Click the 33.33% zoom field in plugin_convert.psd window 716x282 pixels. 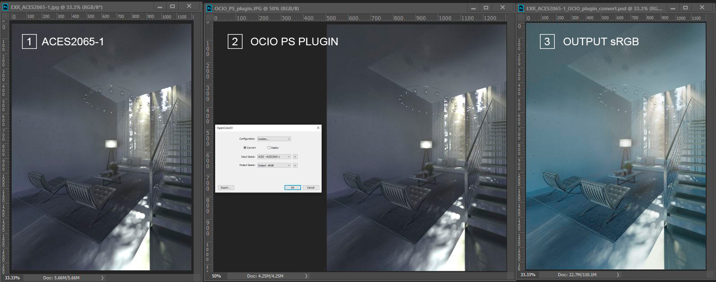pos(528,275)
